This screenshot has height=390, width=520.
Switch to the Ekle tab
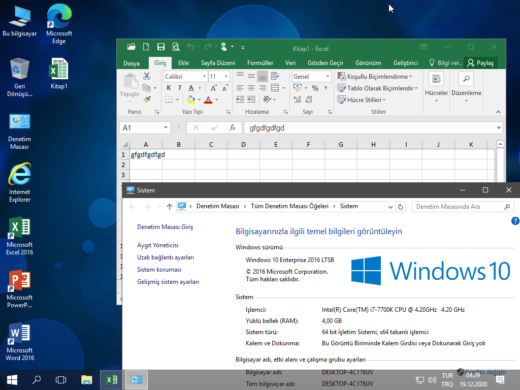tap(183, 63)
